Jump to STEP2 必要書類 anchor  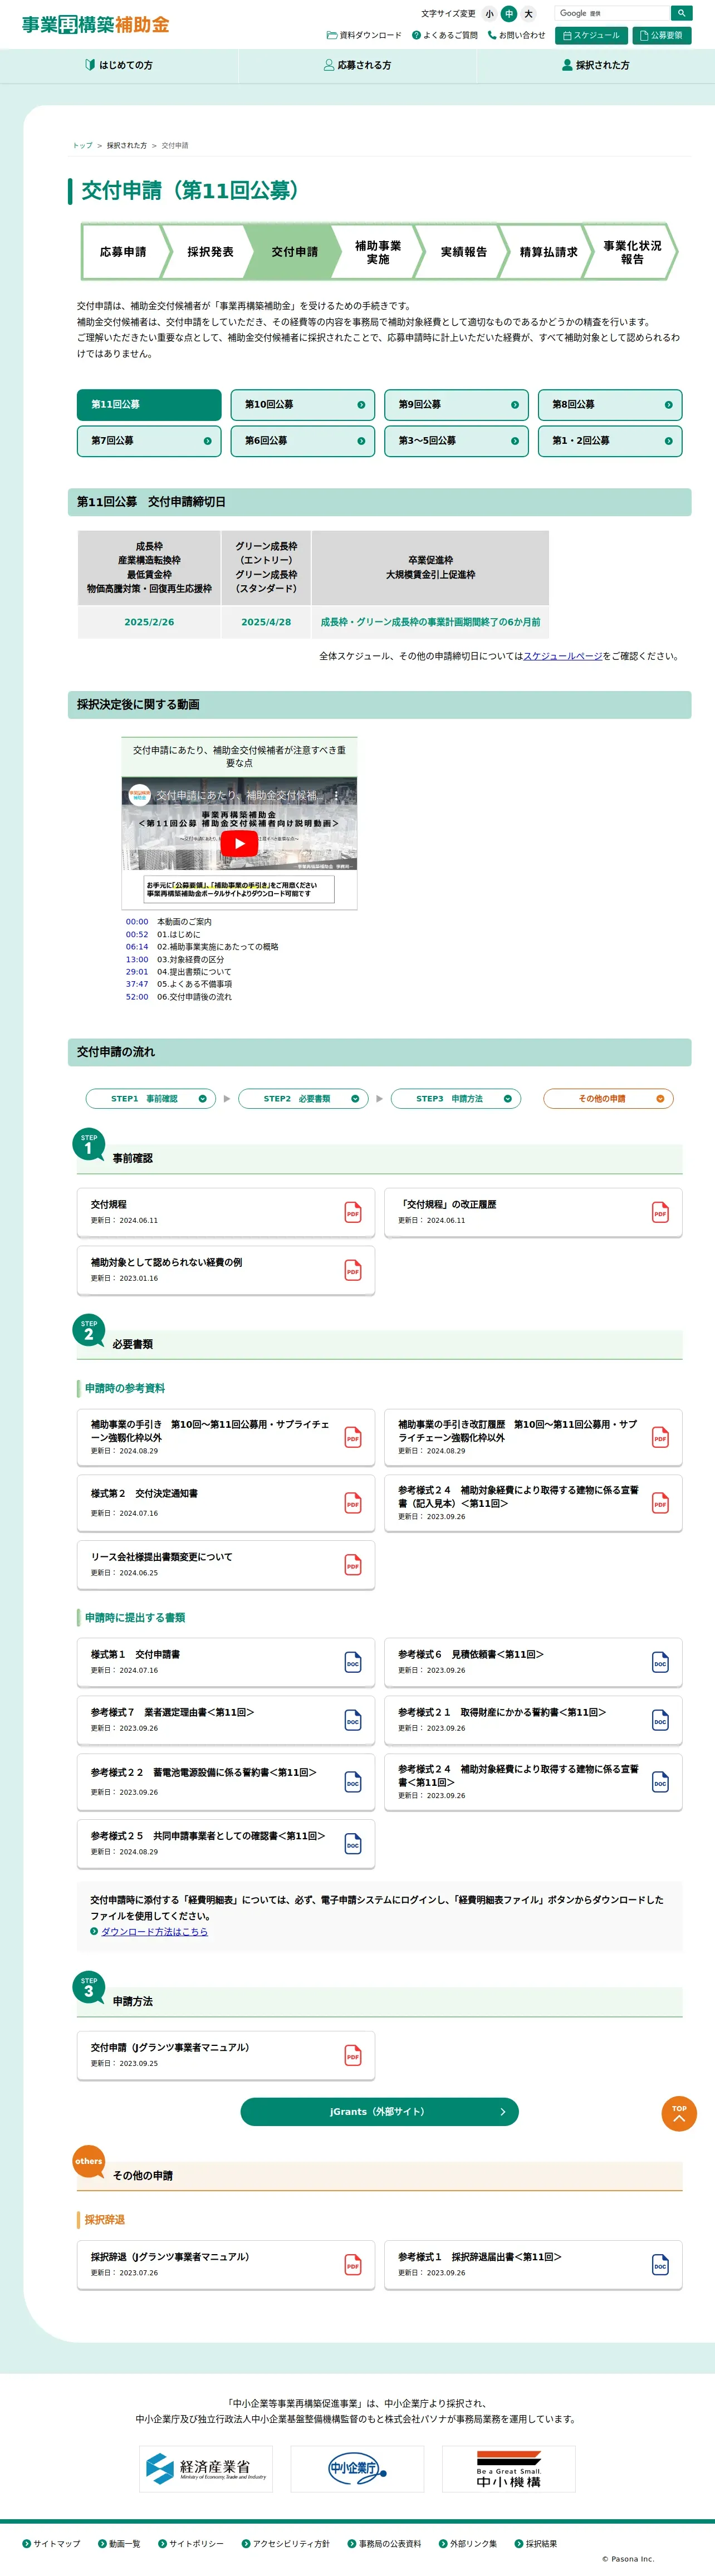[x=303, y=1098]
